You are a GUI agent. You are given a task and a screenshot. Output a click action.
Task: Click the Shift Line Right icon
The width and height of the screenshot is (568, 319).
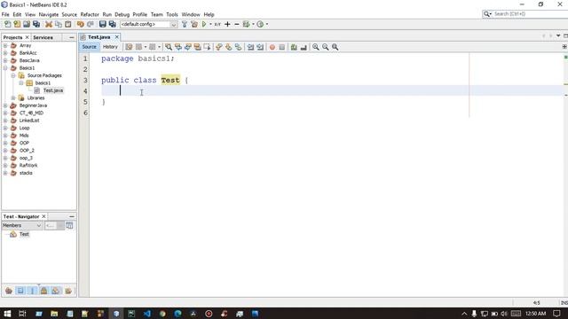(260, 47)
